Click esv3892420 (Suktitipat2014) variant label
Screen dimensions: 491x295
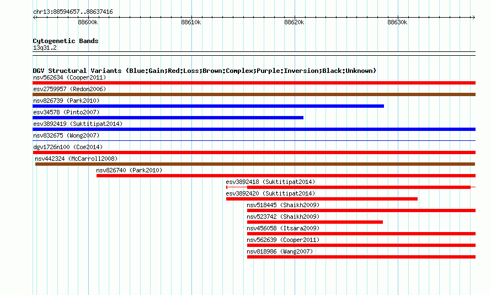coord(270,193)
